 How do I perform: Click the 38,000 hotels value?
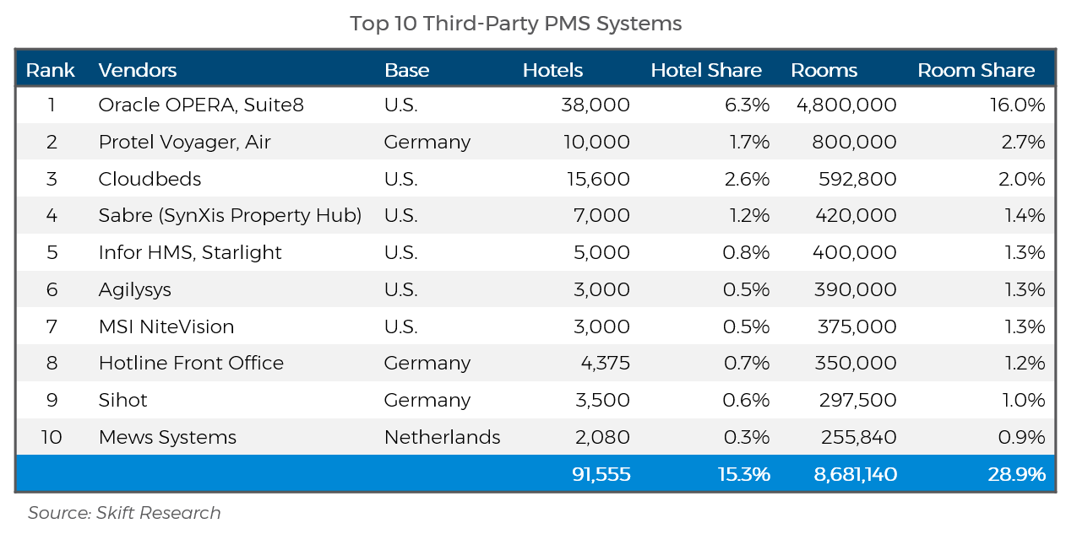(x=596, y=105)
